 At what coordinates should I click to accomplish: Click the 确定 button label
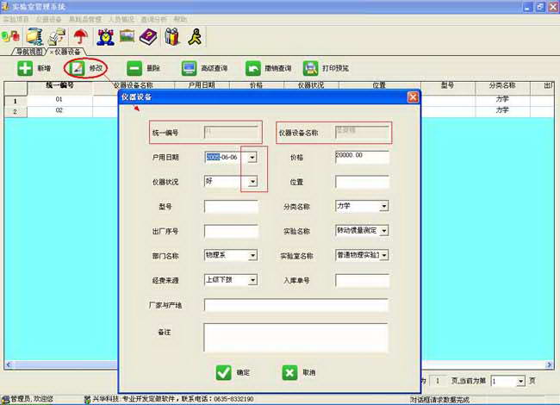click(x=243, y=372)
